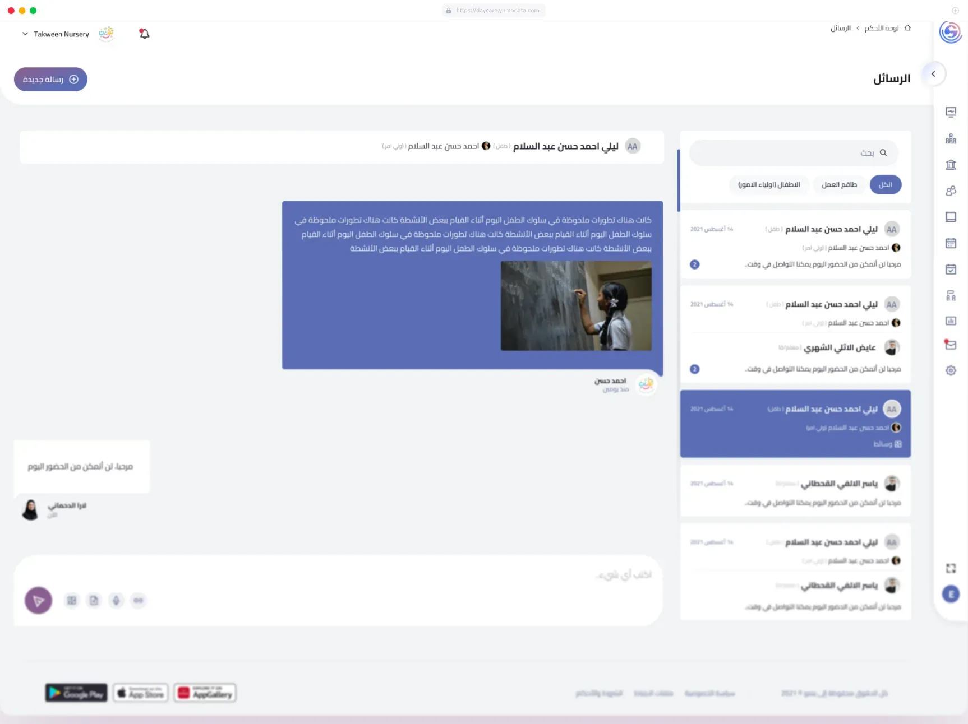Click the بحث search field
968x724 pixels.
pyautogui.click(x=794, y=152)
